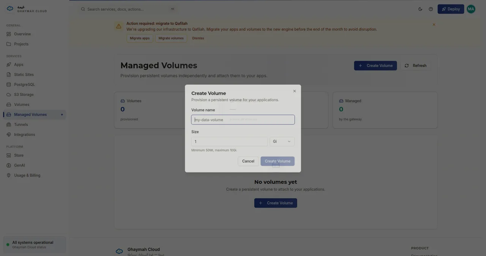Click Create Volume in empty state
Image resolution: width=486 pixels, height=256 pixels.
tap(276, 203)
